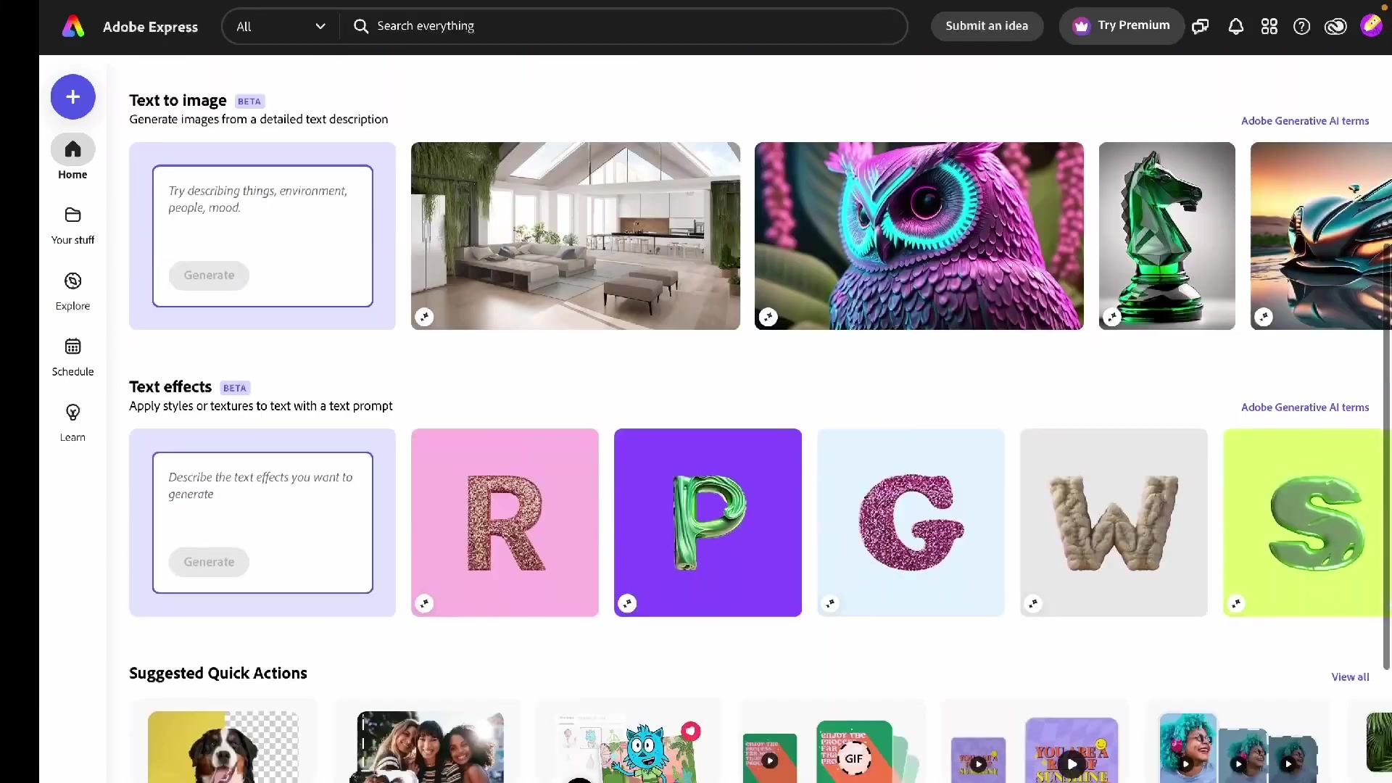
Task: Open notifications bell icon
Action: [1235, 27]
